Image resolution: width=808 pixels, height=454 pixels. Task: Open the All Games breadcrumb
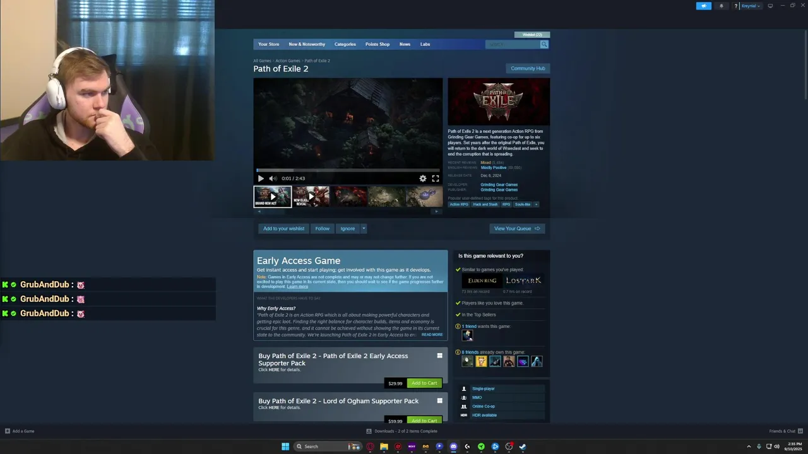coord(262,61)
